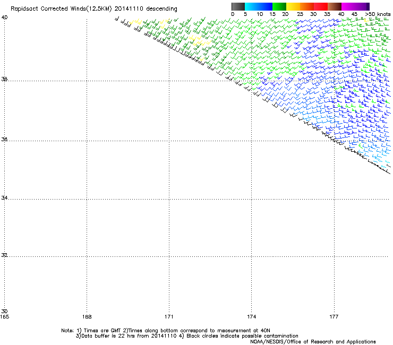This screenshot has width=393, height=345.
Task: Click the latitude label '30'
Action: point(4,312)
